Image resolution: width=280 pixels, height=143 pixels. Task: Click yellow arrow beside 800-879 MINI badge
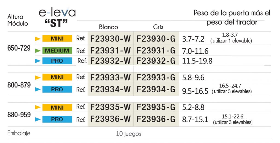point(38,78)
